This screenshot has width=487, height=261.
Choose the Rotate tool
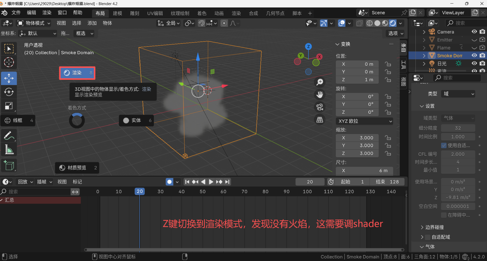tap(9, 92)
